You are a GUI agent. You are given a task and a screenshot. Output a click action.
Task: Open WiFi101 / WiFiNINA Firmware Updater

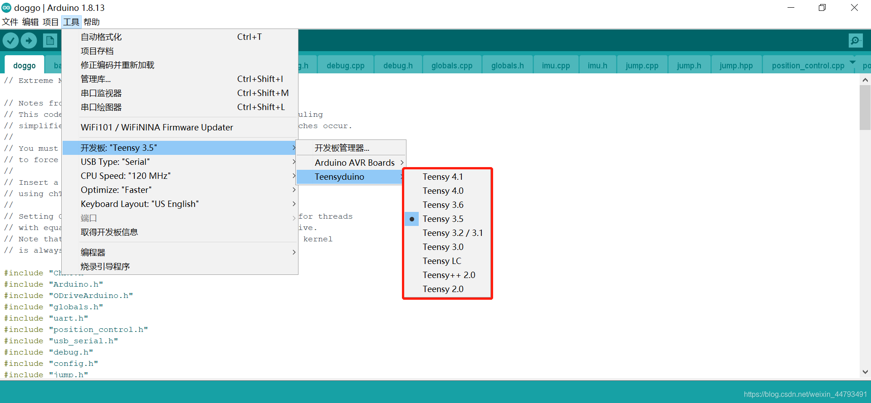tap(180, 127)
